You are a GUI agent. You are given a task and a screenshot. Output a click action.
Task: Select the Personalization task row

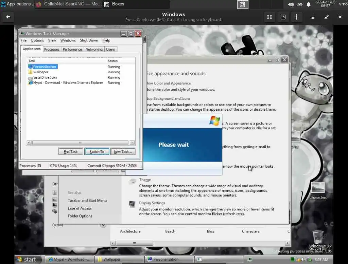point(80,67)
